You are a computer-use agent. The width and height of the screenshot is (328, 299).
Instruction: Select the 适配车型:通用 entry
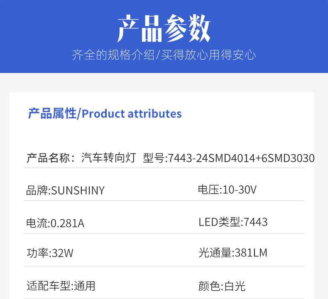point(61,286)
